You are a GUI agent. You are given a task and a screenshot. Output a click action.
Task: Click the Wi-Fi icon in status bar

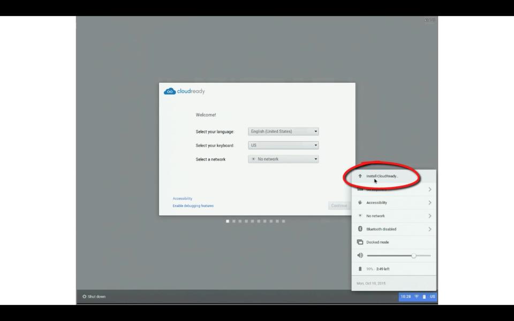[417, 296]
